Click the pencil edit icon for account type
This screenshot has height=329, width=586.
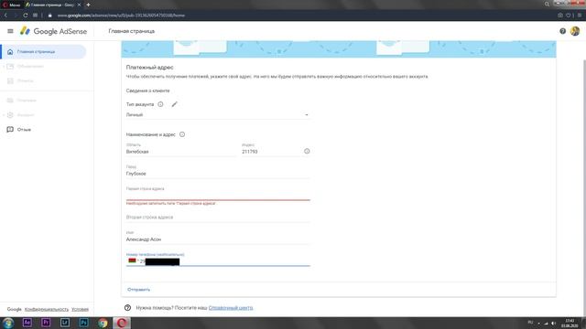pyautogui.click(x=175, y=104)
